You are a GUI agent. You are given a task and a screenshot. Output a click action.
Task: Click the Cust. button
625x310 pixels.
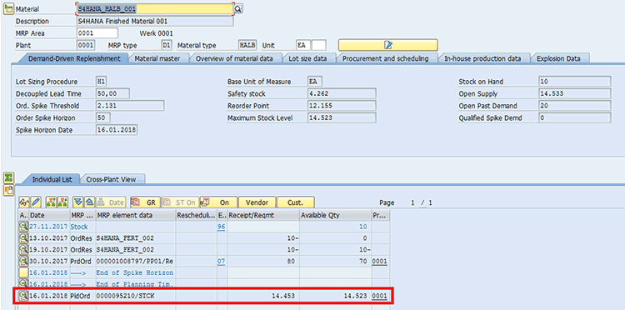(x=295, y=202)
